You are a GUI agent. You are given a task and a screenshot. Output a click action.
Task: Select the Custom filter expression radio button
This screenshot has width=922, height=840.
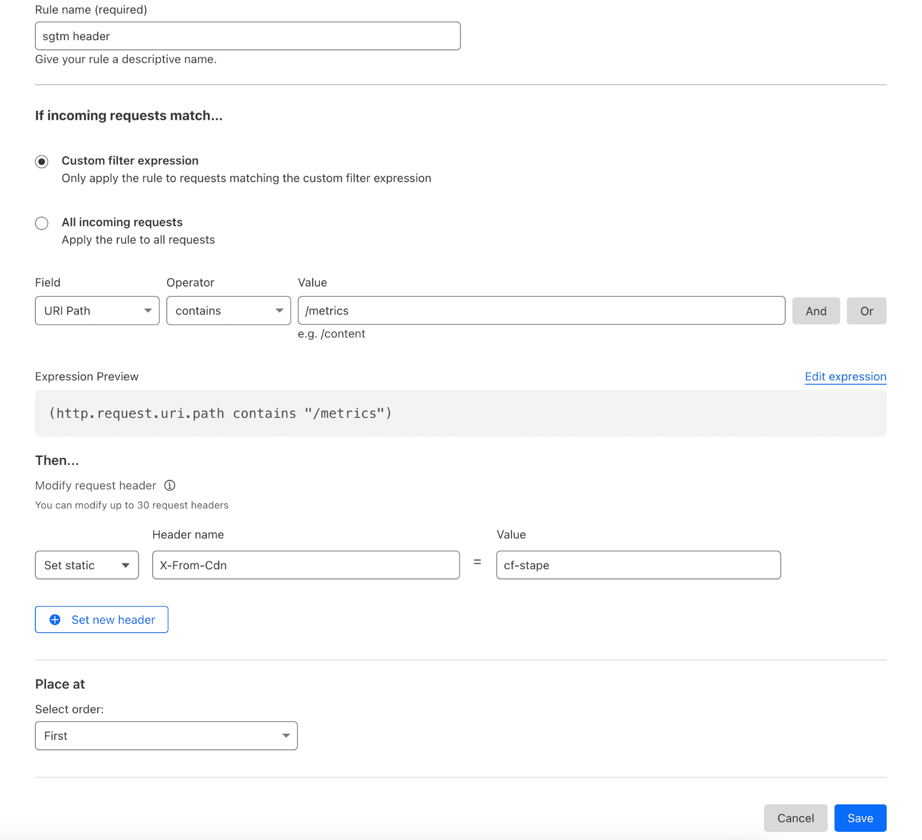tap(42, 162)
